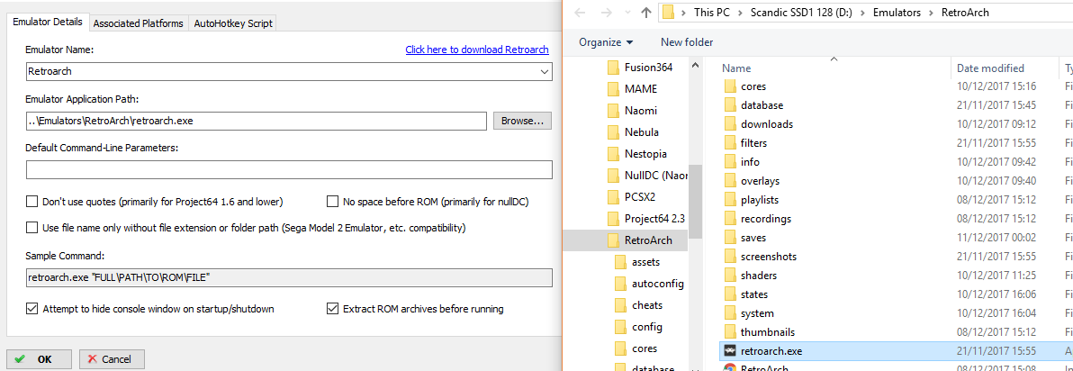The width and height of the screenshot is (1073, 371).
Task: Click the Nebula folder icon in tree
Action: (x=613, y=132)
